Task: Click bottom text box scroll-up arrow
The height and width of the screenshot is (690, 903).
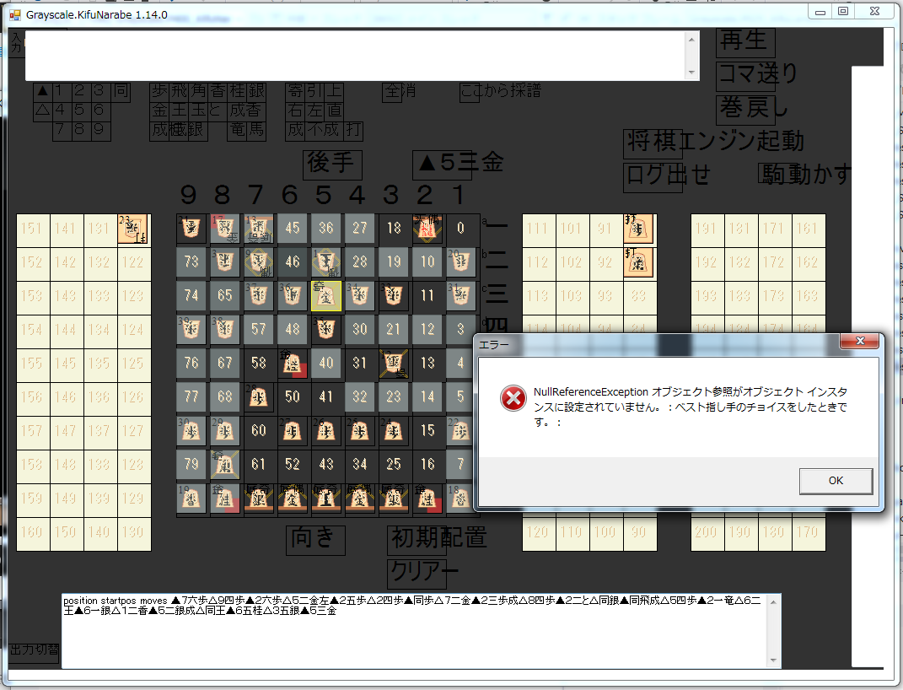Action: point(774,602)
